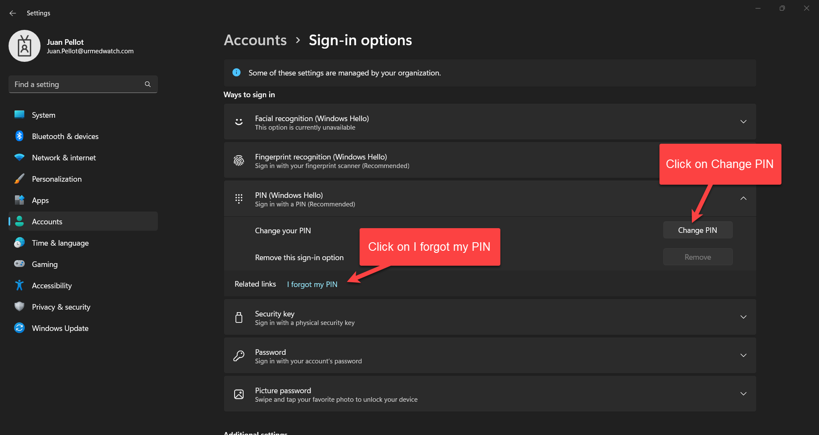Select Personalization in the sidebar menu

(57, 179)
